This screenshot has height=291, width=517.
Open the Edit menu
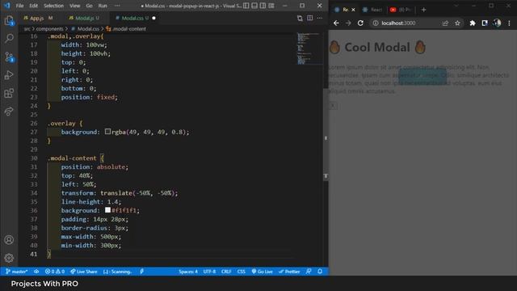click(33, 6)
